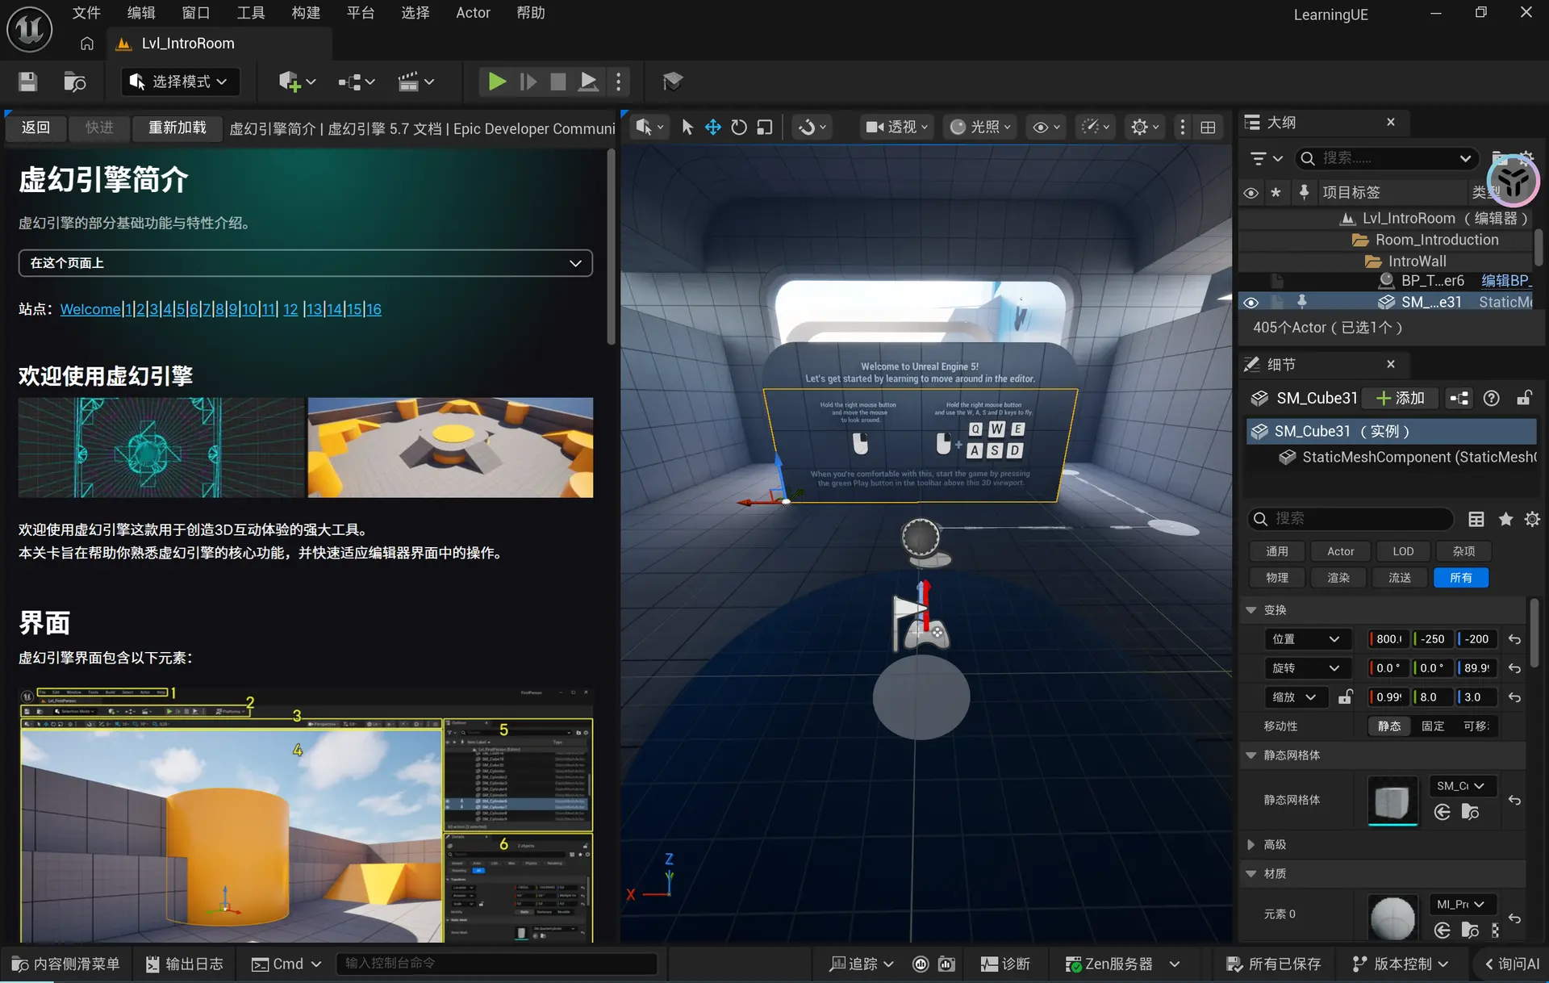Click the save current level icon
Image resolution: width=1549 pixels, height=983 pixels.
[28, 82]
